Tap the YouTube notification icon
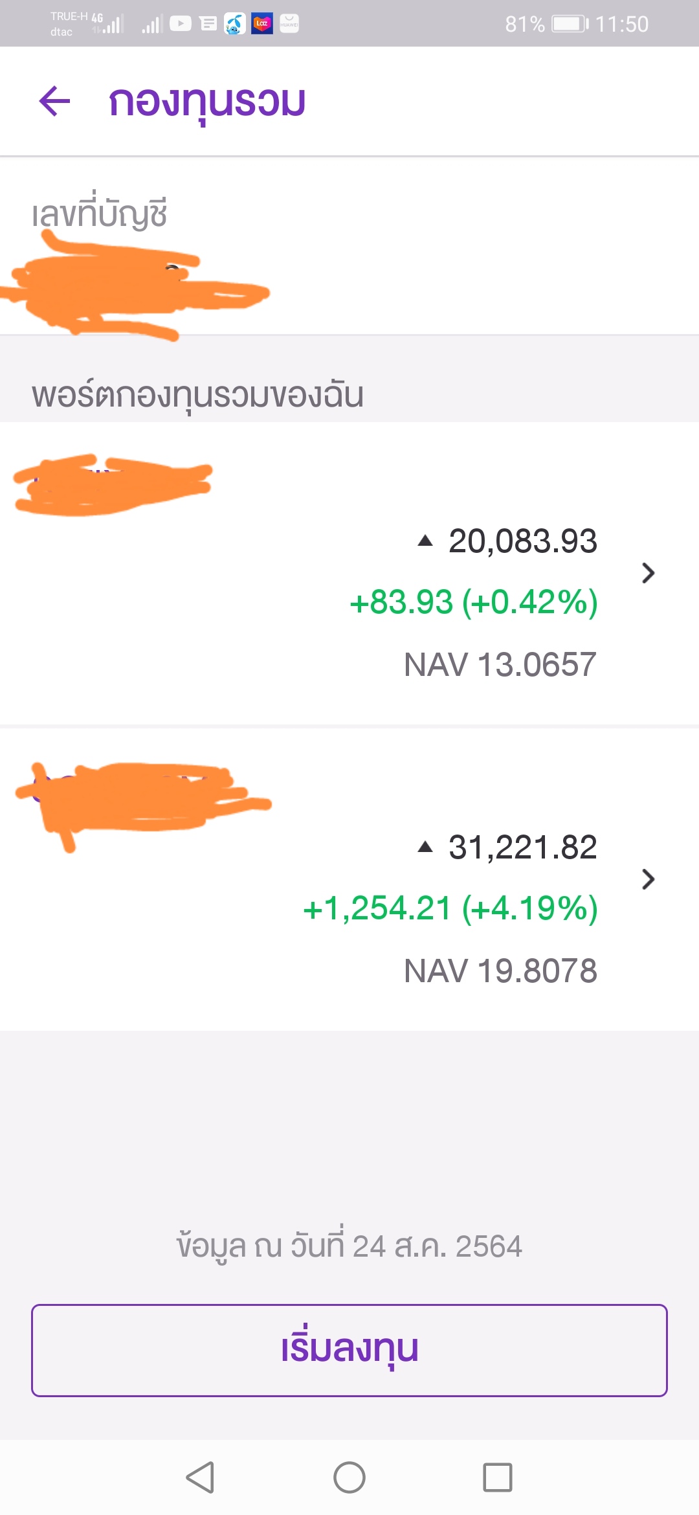The width and height of the screenshot is (699, 1515). point(181,24)
